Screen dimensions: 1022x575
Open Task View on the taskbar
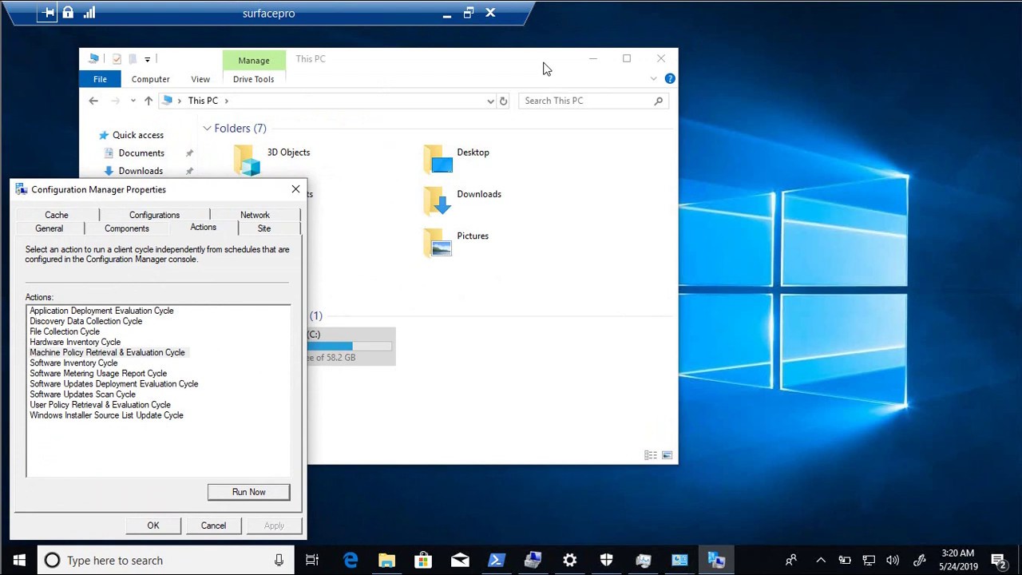click(x=312, y=560)
